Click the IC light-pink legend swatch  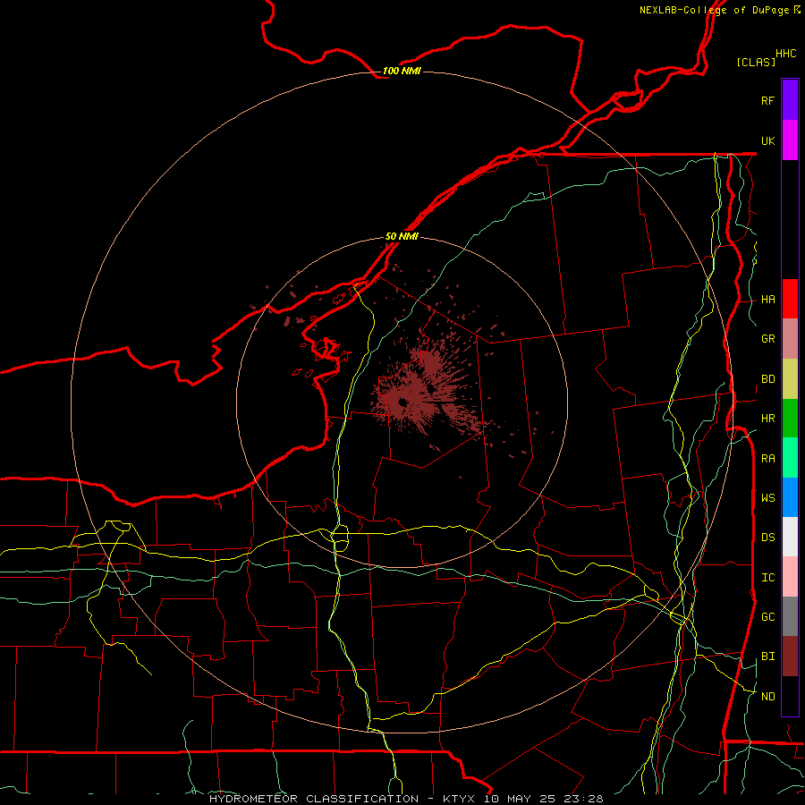[790, 577]
